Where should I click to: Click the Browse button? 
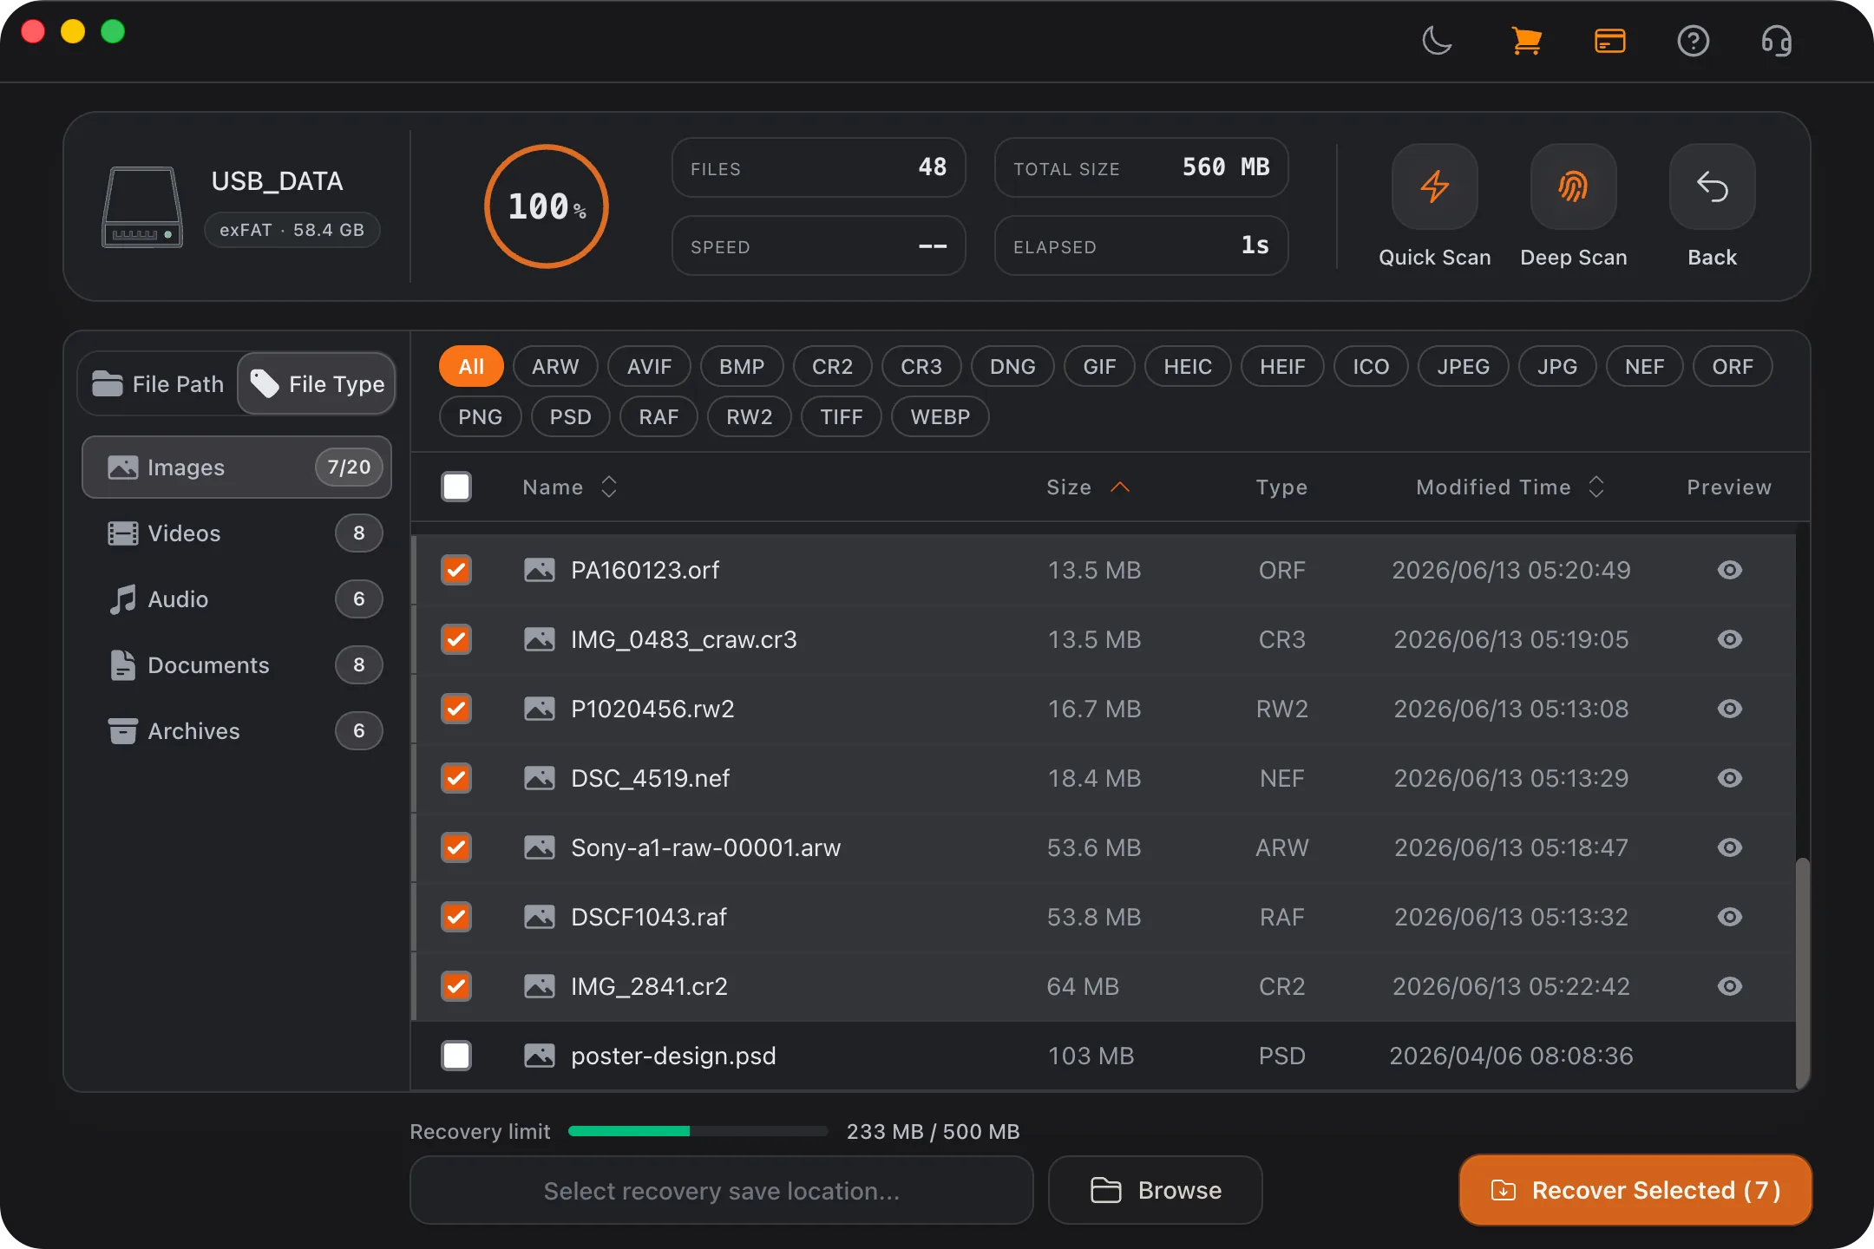[1155, 1190]
